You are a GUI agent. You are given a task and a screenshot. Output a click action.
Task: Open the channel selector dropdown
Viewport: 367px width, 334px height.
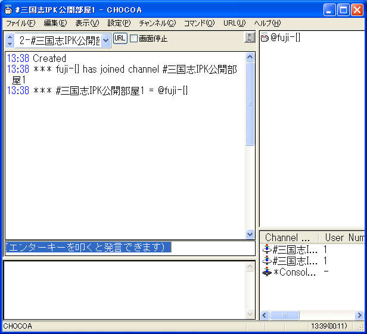[106, 40]
